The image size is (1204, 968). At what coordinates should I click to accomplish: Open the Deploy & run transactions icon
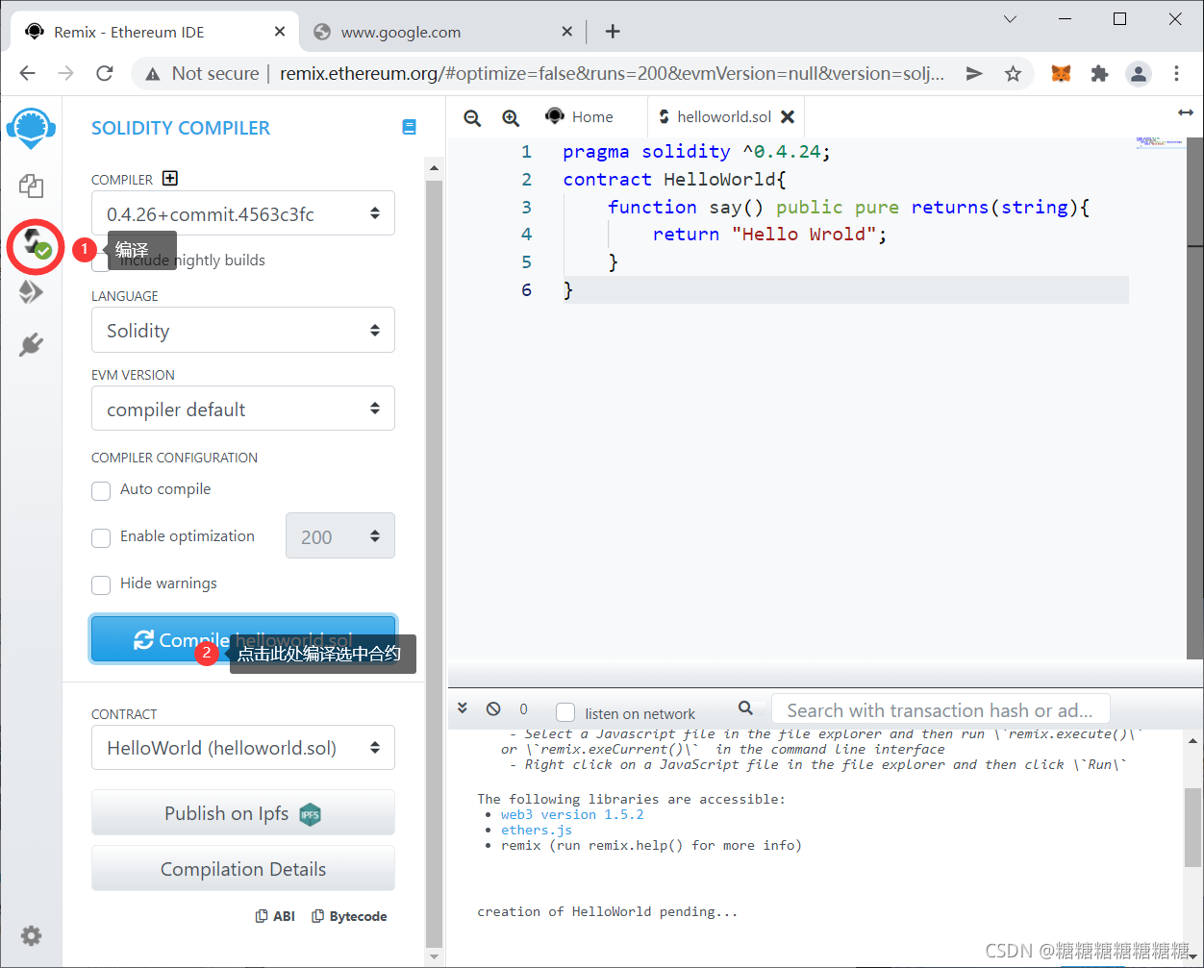pos(31,291)
